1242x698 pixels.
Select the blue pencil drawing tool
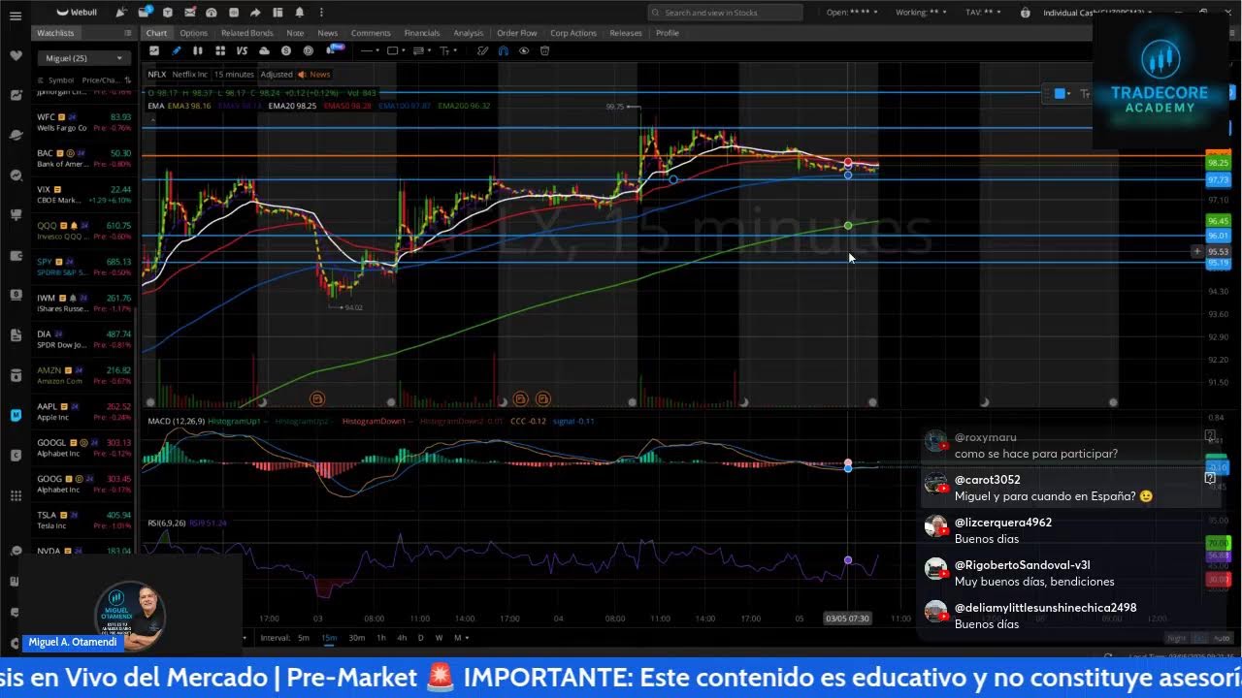tap(177, 50)
